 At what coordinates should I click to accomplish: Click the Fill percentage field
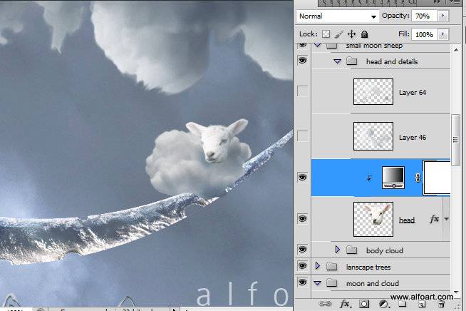[425, 34]
